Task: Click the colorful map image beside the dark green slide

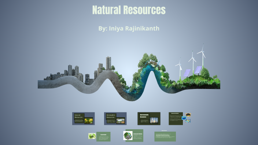Action: click(188, 121)
